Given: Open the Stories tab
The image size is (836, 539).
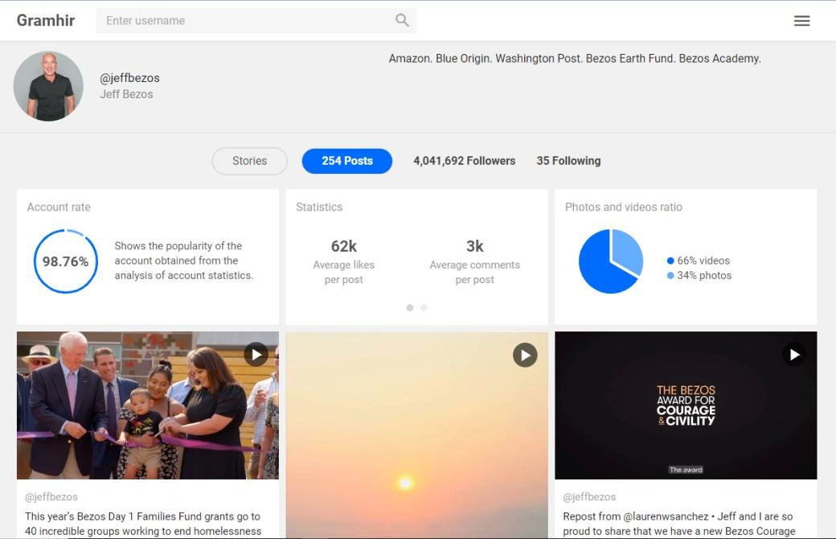Looking at the screenshot, I should pos(249,161).
